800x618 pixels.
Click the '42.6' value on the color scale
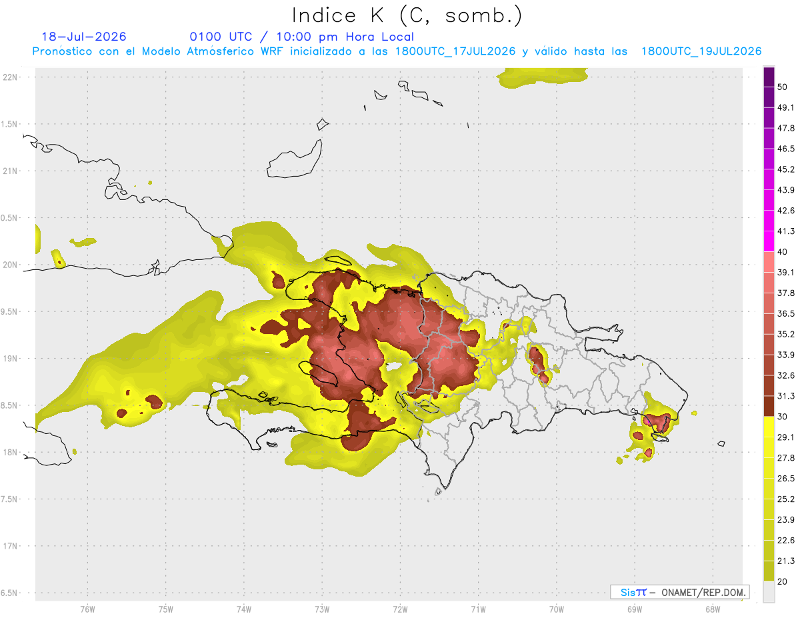point(786,211)
